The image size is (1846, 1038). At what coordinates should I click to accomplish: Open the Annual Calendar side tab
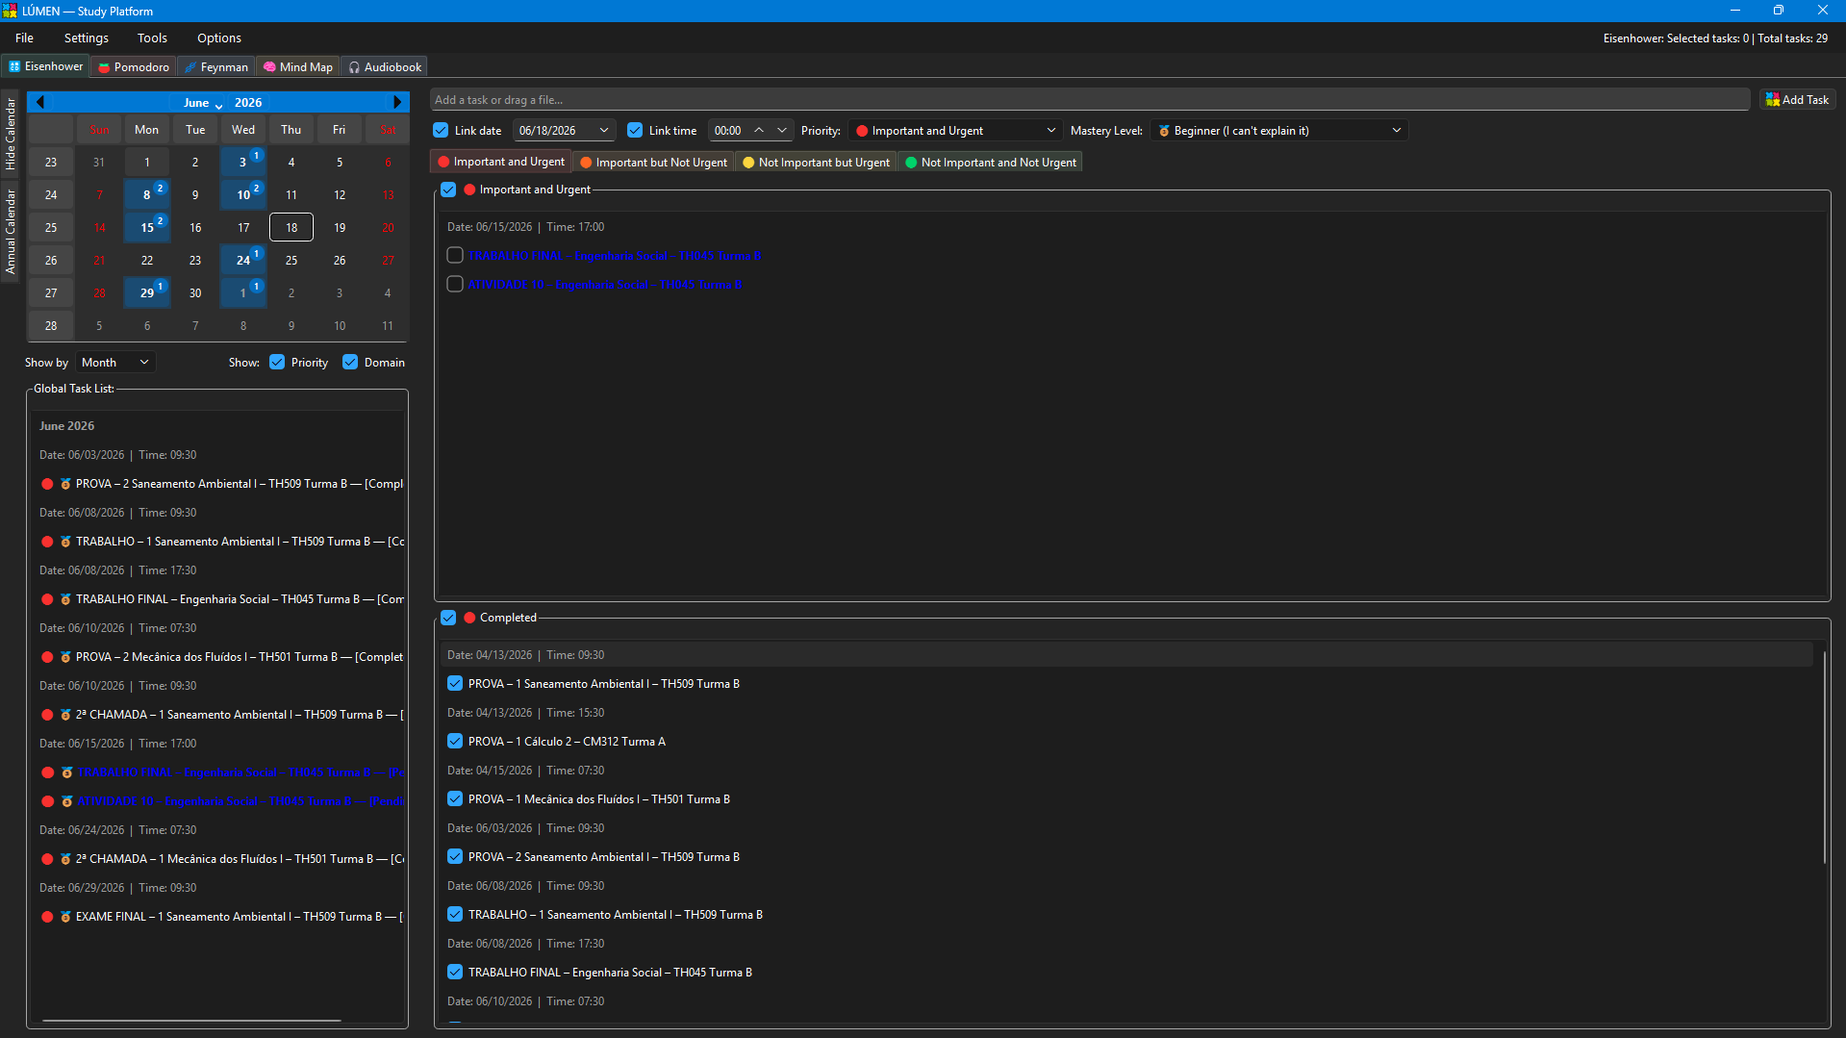pyautogui.click(x=11, y=231)
